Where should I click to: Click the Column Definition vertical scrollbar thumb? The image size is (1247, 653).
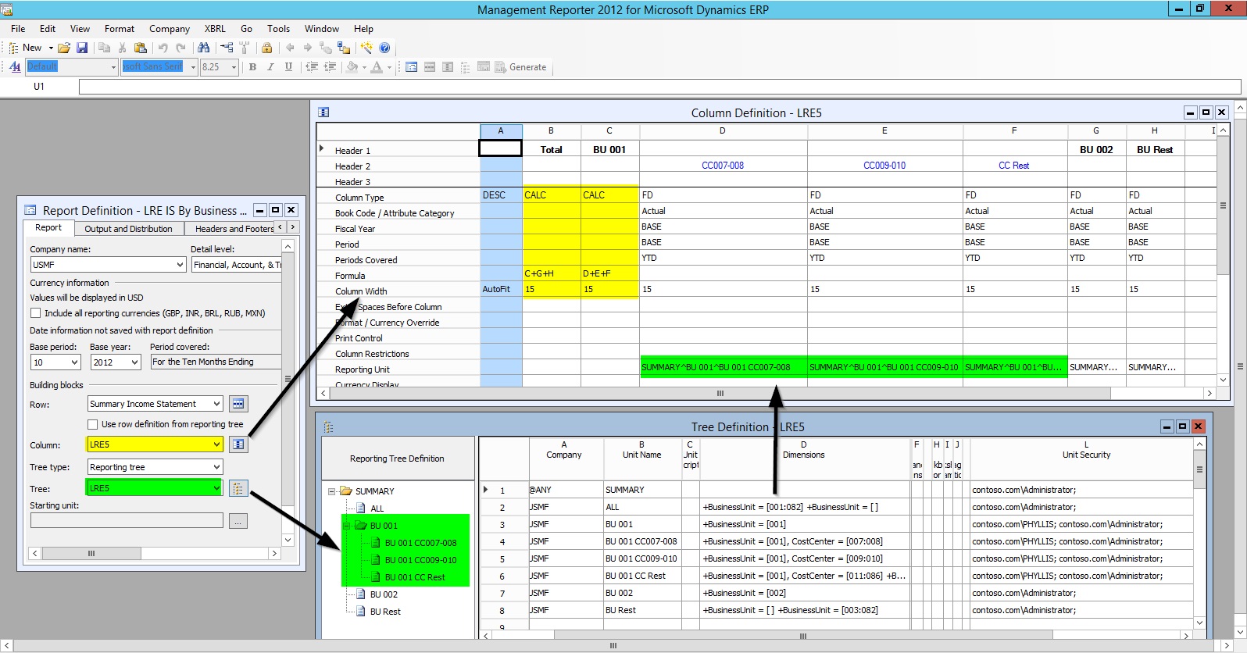(x=1223, y=206)
